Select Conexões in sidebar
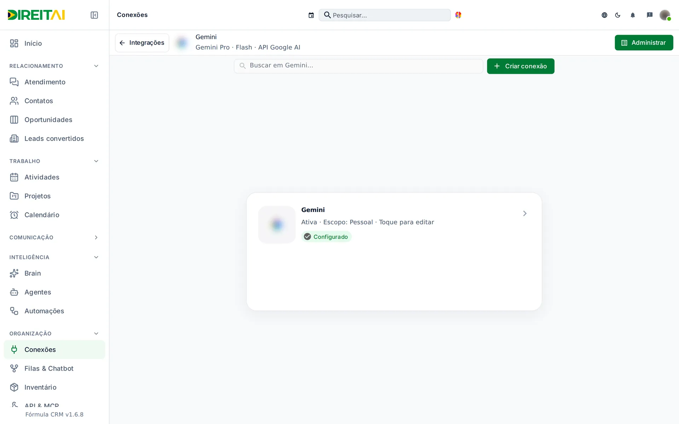Viewport: 679px width, 424px height. click(54, 350)
